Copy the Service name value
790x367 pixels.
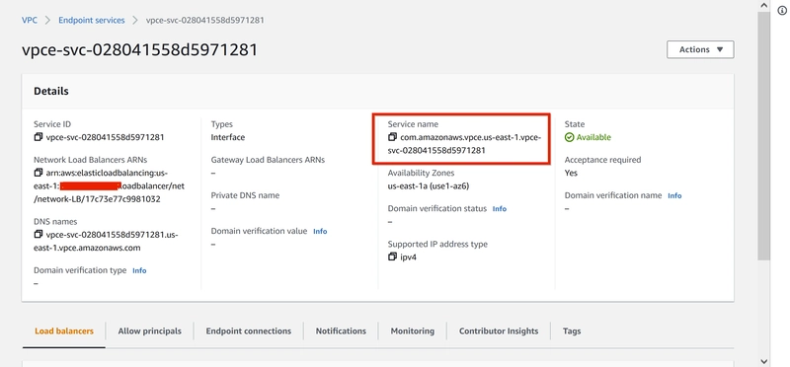point(392,137)
